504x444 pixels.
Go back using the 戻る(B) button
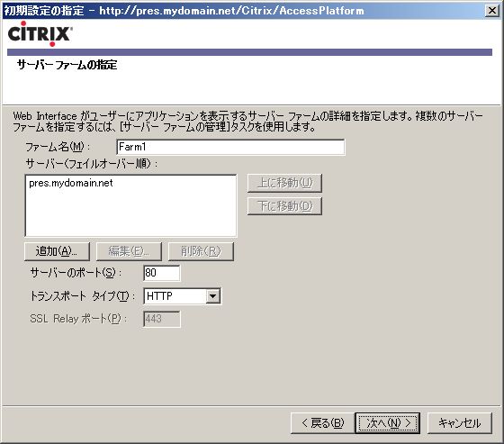click(323, 423)
